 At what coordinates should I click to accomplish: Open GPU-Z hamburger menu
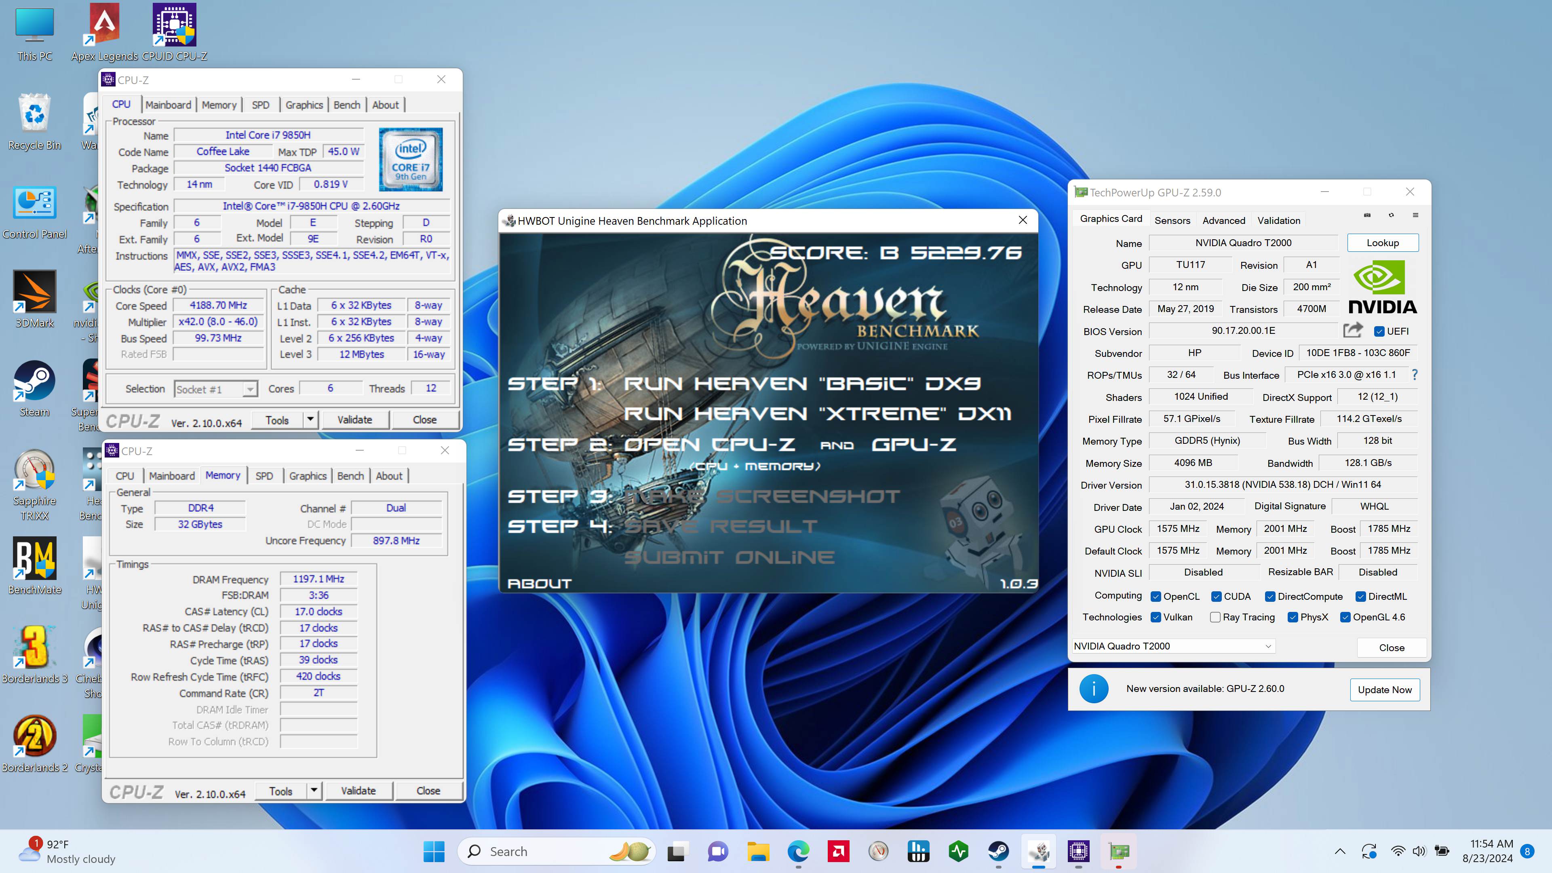pyautogui.click(x=1415, y=215)
